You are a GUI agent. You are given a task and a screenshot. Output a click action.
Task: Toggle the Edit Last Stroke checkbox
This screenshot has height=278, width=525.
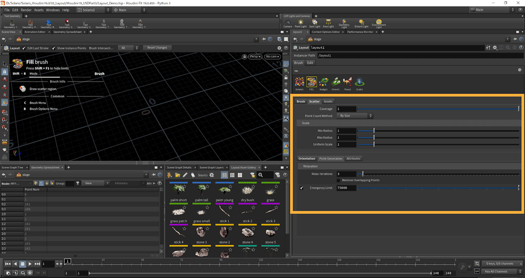coord(24,48)
